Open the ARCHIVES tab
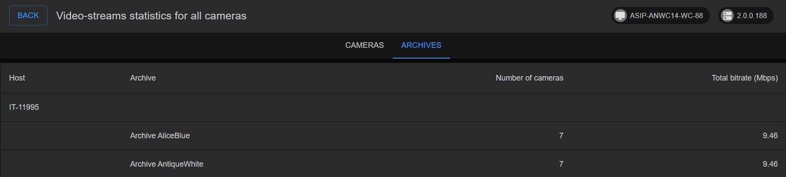The image size is (786, 177). (421, 45)
